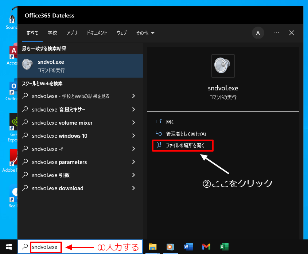
Task: Expand arrow for 'sndvol.exe windows 10'
Action: point(133,136)
